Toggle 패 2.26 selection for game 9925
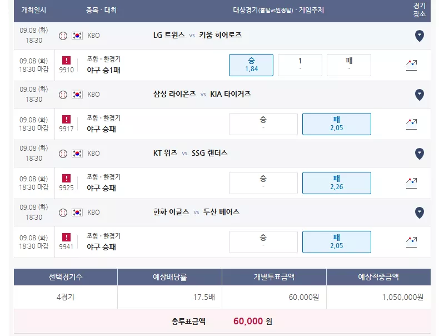Viewport: 439px width, 336px height. tap(337, 183)
